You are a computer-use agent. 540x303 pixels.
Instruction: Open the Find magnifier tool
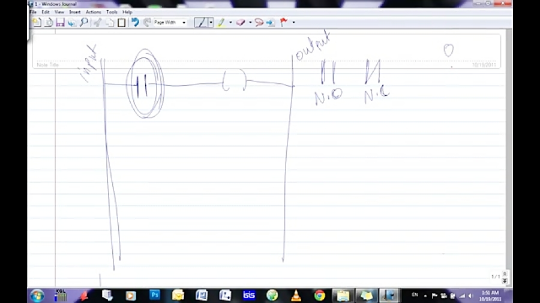pos(83,23)
